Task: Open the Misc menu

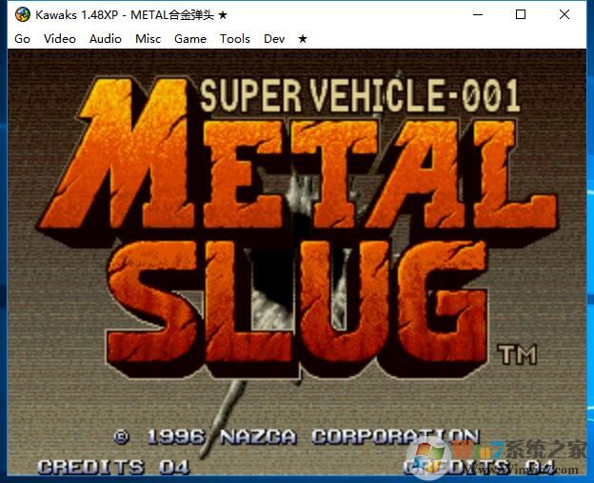Action: [x=148, y=39]
